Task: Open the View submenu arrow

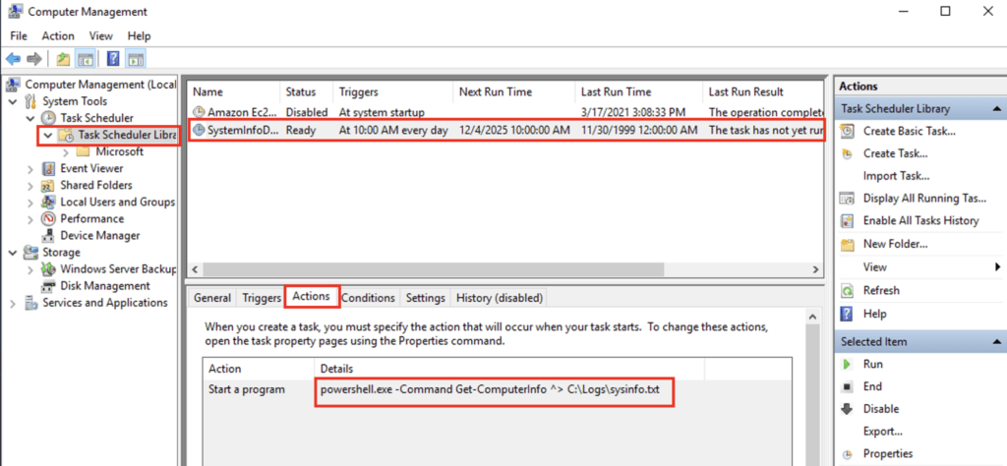Action: [998, 267]
